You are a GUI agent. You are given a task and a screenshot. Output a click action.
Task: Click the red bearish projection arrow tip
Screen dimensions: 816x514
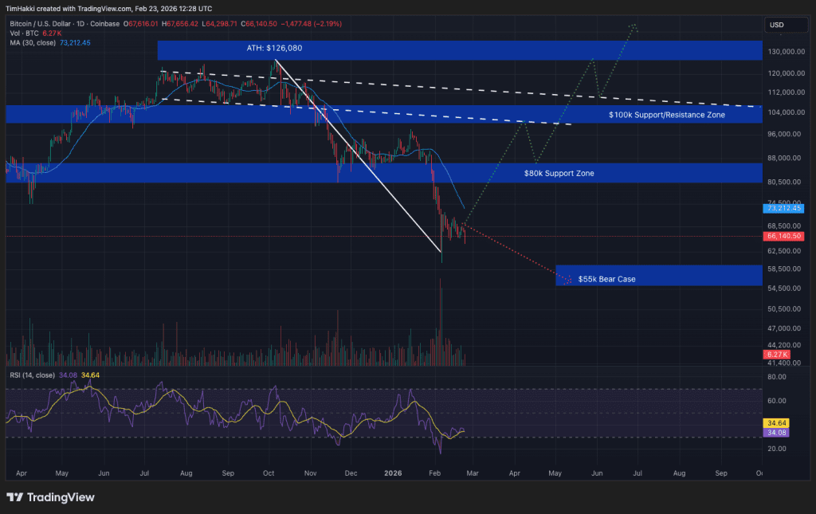pos(567,280)
